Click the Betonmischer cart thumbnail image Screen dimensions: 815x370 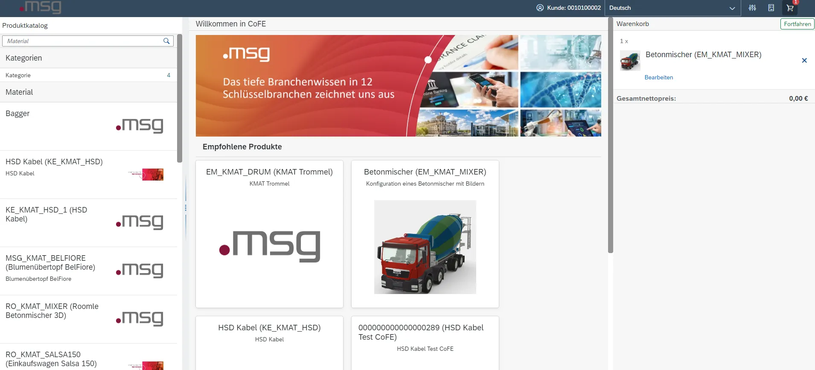point(630,61)
